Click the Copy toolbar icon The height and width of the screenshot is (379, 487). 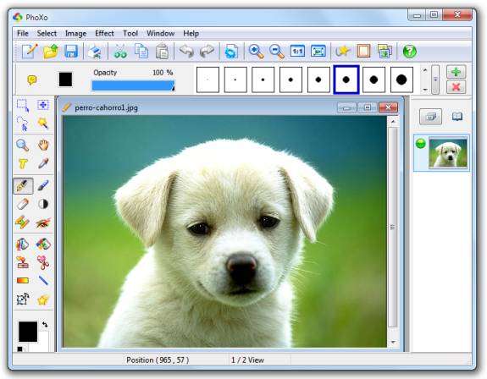pos(141,51)
